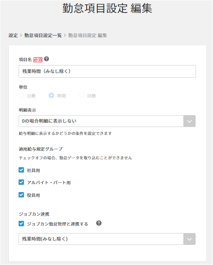Select the 日数 radio button

[x=21, y=95]
